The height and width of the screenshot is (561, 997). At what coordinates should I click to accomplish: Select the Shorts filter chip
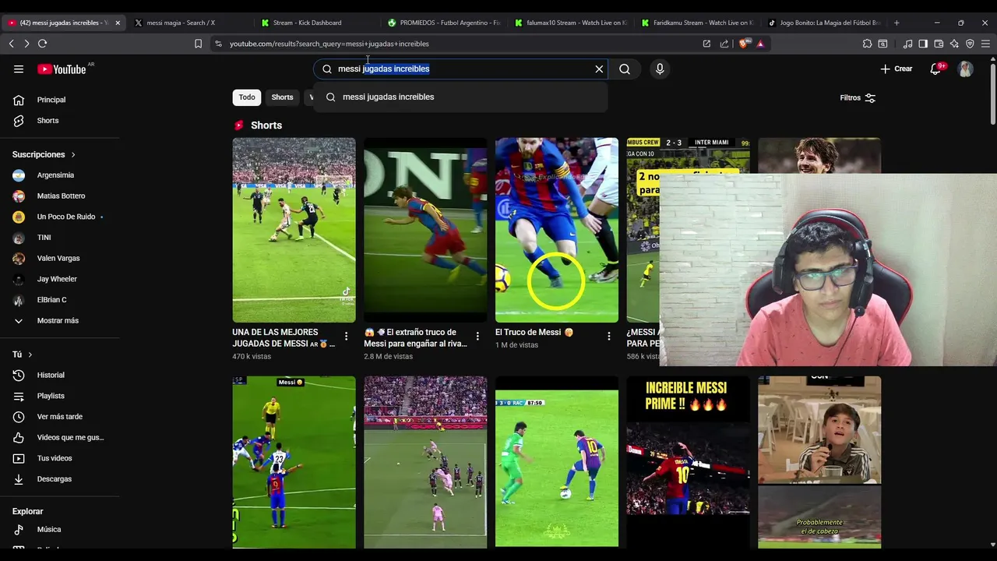pyautogui.click(x=282, y=97)
